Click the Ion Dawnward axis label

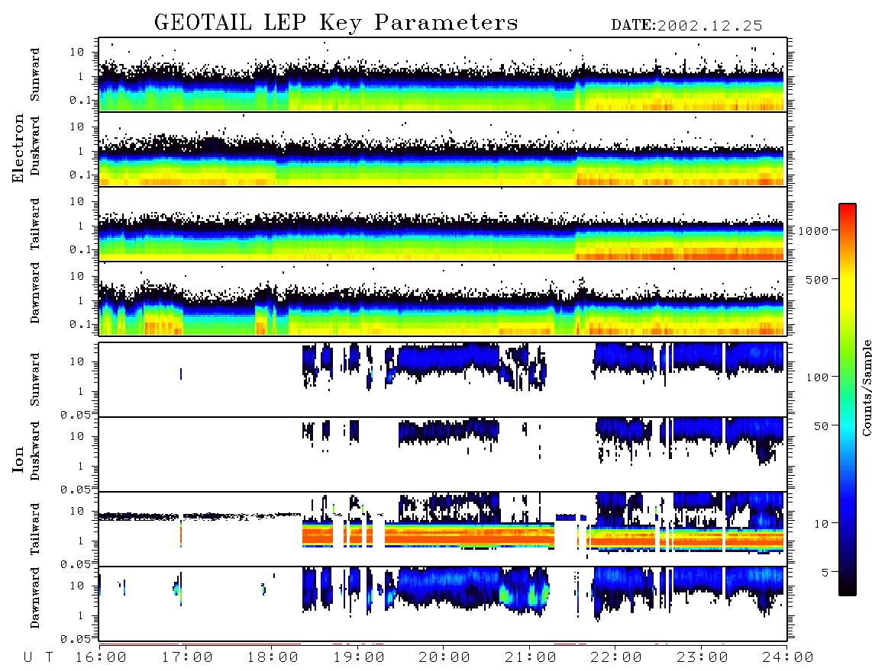[35, 598]
